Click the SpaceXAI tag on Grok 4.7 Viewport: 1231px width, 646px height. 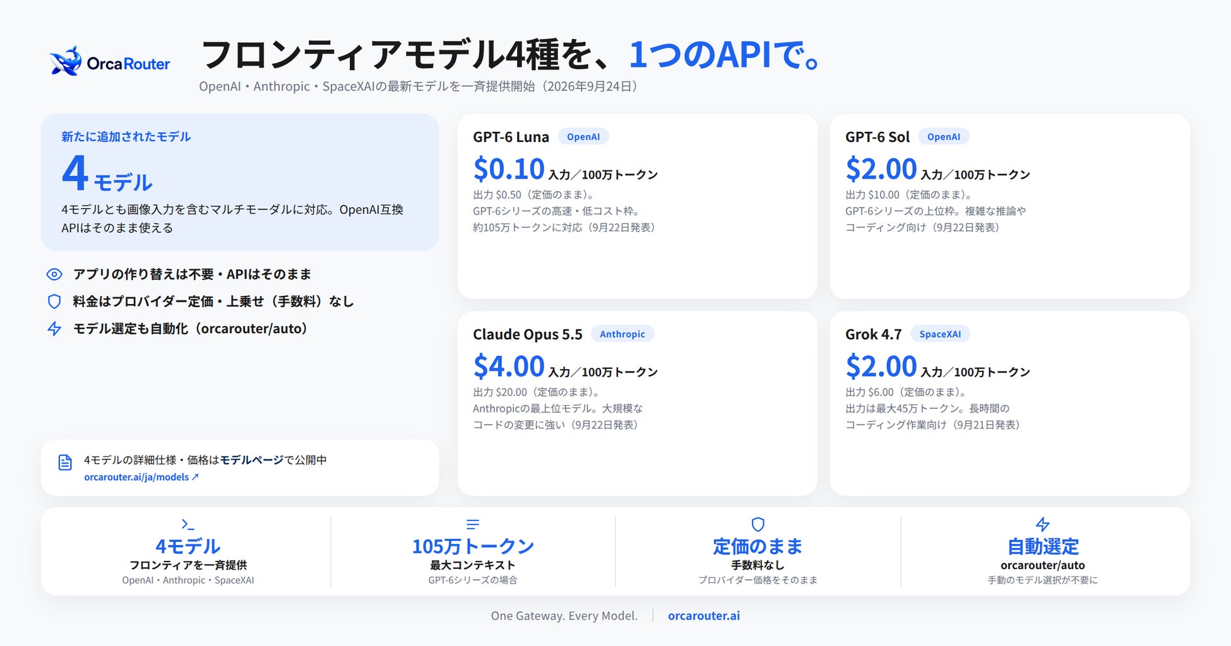click(x=940, y=334)
